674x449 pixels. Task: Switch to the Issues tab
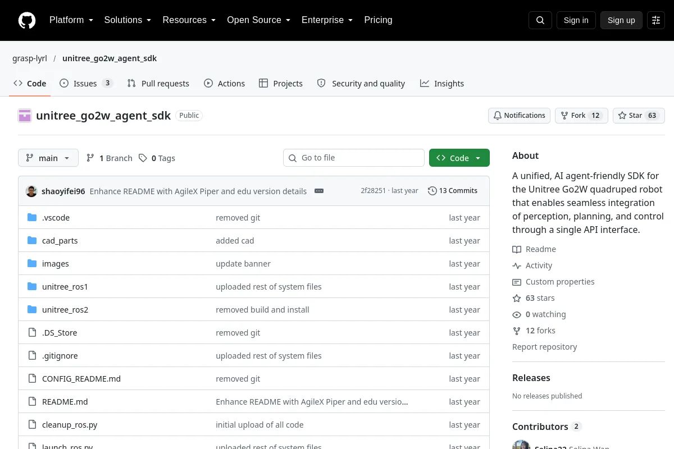tap(86, 84)
